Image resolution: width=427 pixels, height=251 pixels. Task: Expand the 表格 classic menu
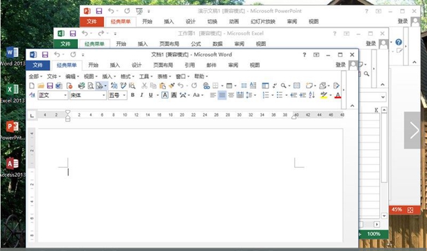pyautogui.click(x=164, y=76)
